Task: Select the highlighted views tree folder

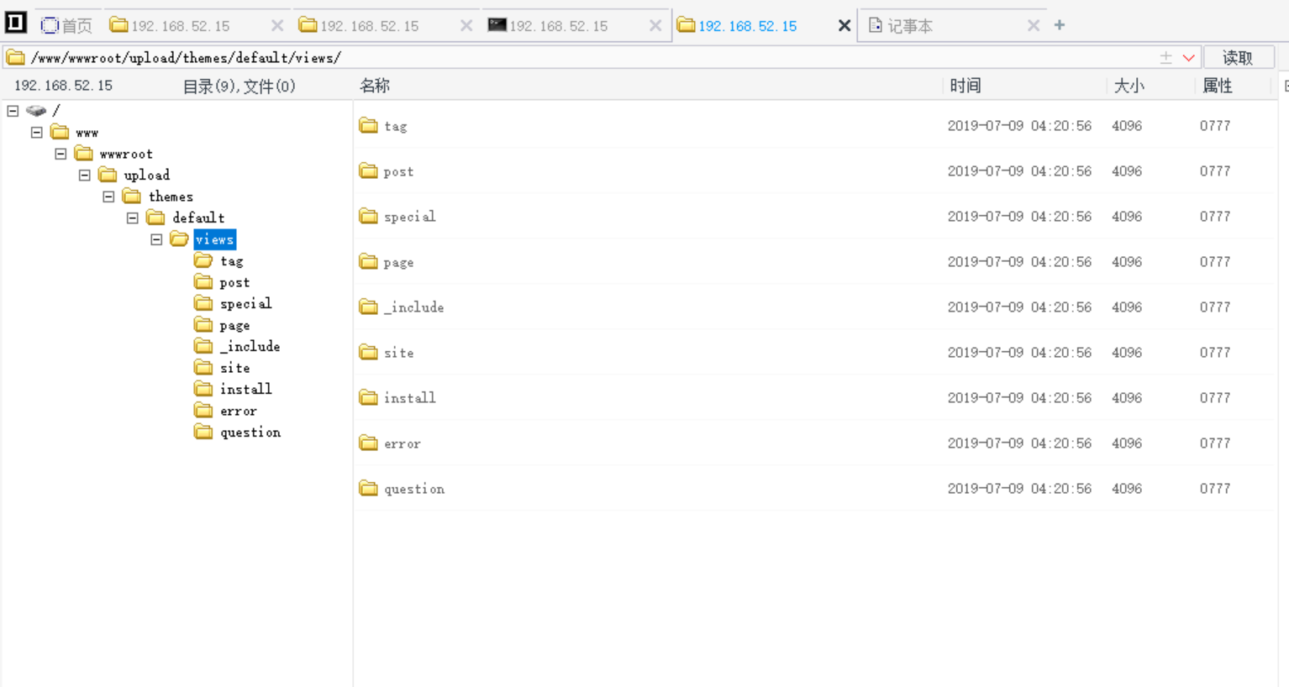Action: [x=214, y=239]
